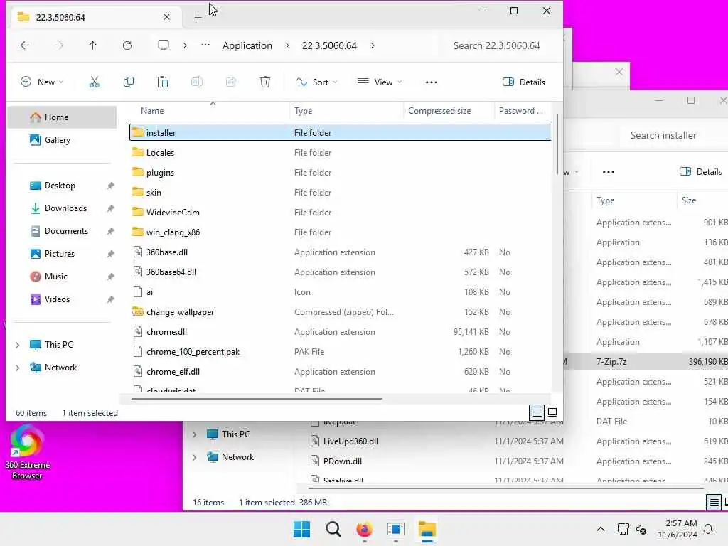Delete selected item with trash icon

(x=265, y=82)
